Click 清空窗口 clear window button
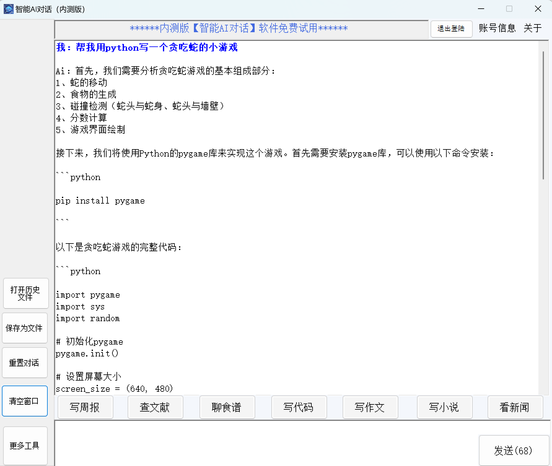552x466 pixels. tap(25, 401)
